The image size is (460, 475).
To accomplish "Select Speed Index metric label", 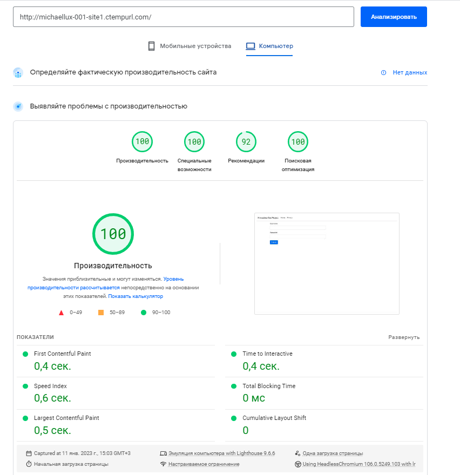I will [x=50, y=386].
